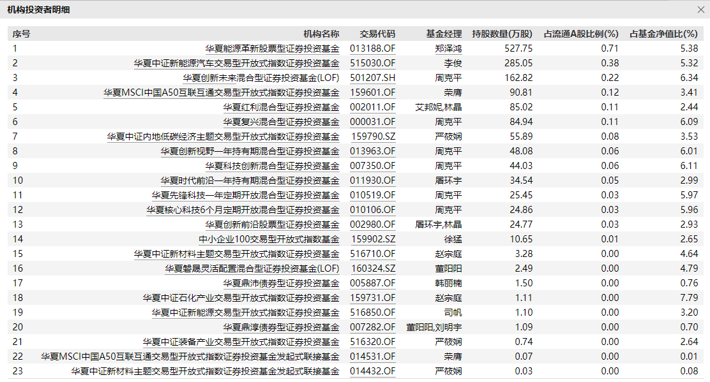
Task: Open the 新材料主题 发起式联接基金 link in row 23
Action: [205, 371]
